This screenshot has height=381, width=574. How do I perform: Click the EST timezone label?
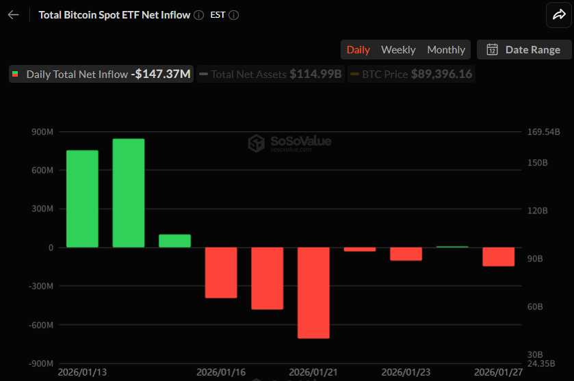coord(218,15)
